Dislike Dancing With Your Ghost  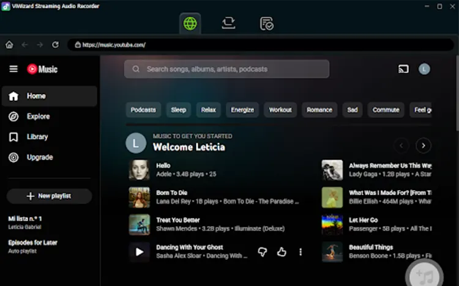point(263,252)
